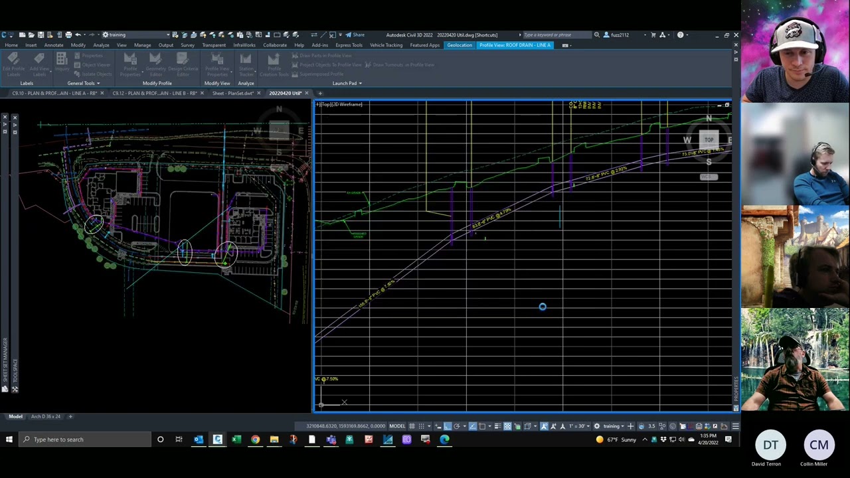Open the Annotate ribbon tab

tap(54, 45)
